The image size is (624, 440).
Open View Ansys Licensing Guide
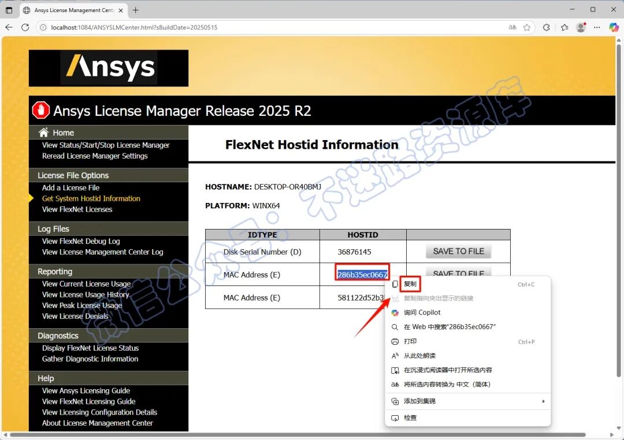86,390
